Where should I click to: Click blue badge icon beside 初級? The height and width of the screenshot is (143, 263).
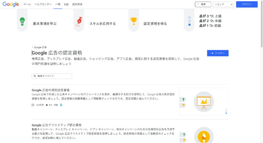click(61, 105)
